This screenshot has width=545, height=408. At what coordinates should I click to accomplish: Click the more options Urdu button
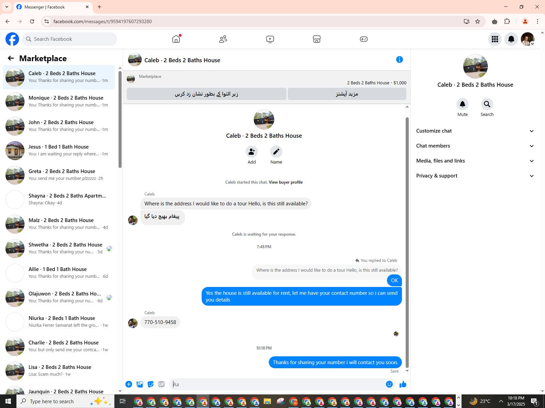tap(347, 94)
